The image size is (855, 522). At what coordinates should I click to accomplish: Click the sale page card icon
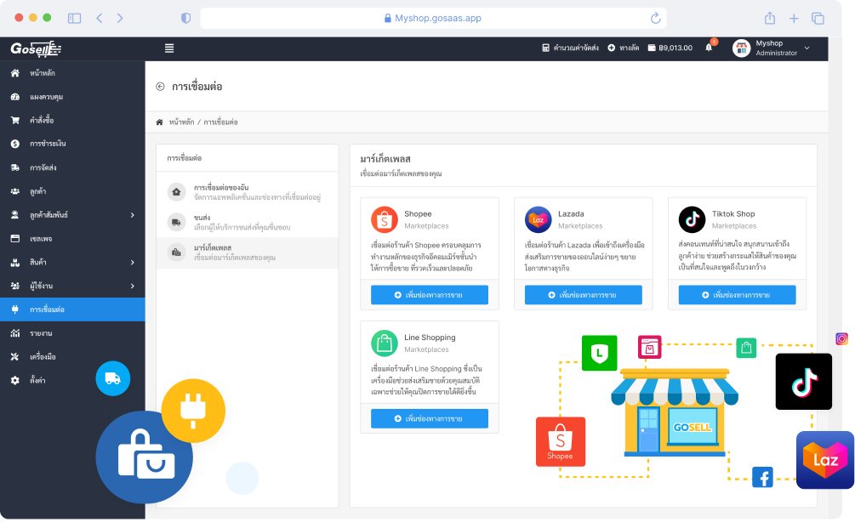coord(15,239)
